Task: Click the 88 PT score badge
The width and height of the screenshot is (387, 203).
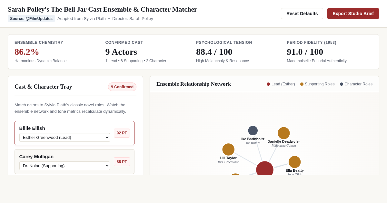Action: pyautogui.click(x=122, y=162)
